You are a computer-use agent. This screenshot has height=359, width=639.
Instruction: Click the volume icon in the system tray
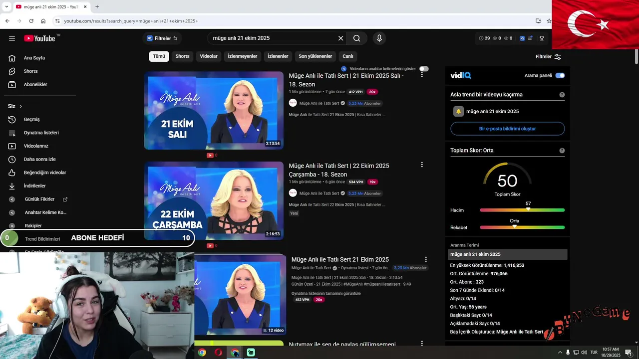point(584,353)
